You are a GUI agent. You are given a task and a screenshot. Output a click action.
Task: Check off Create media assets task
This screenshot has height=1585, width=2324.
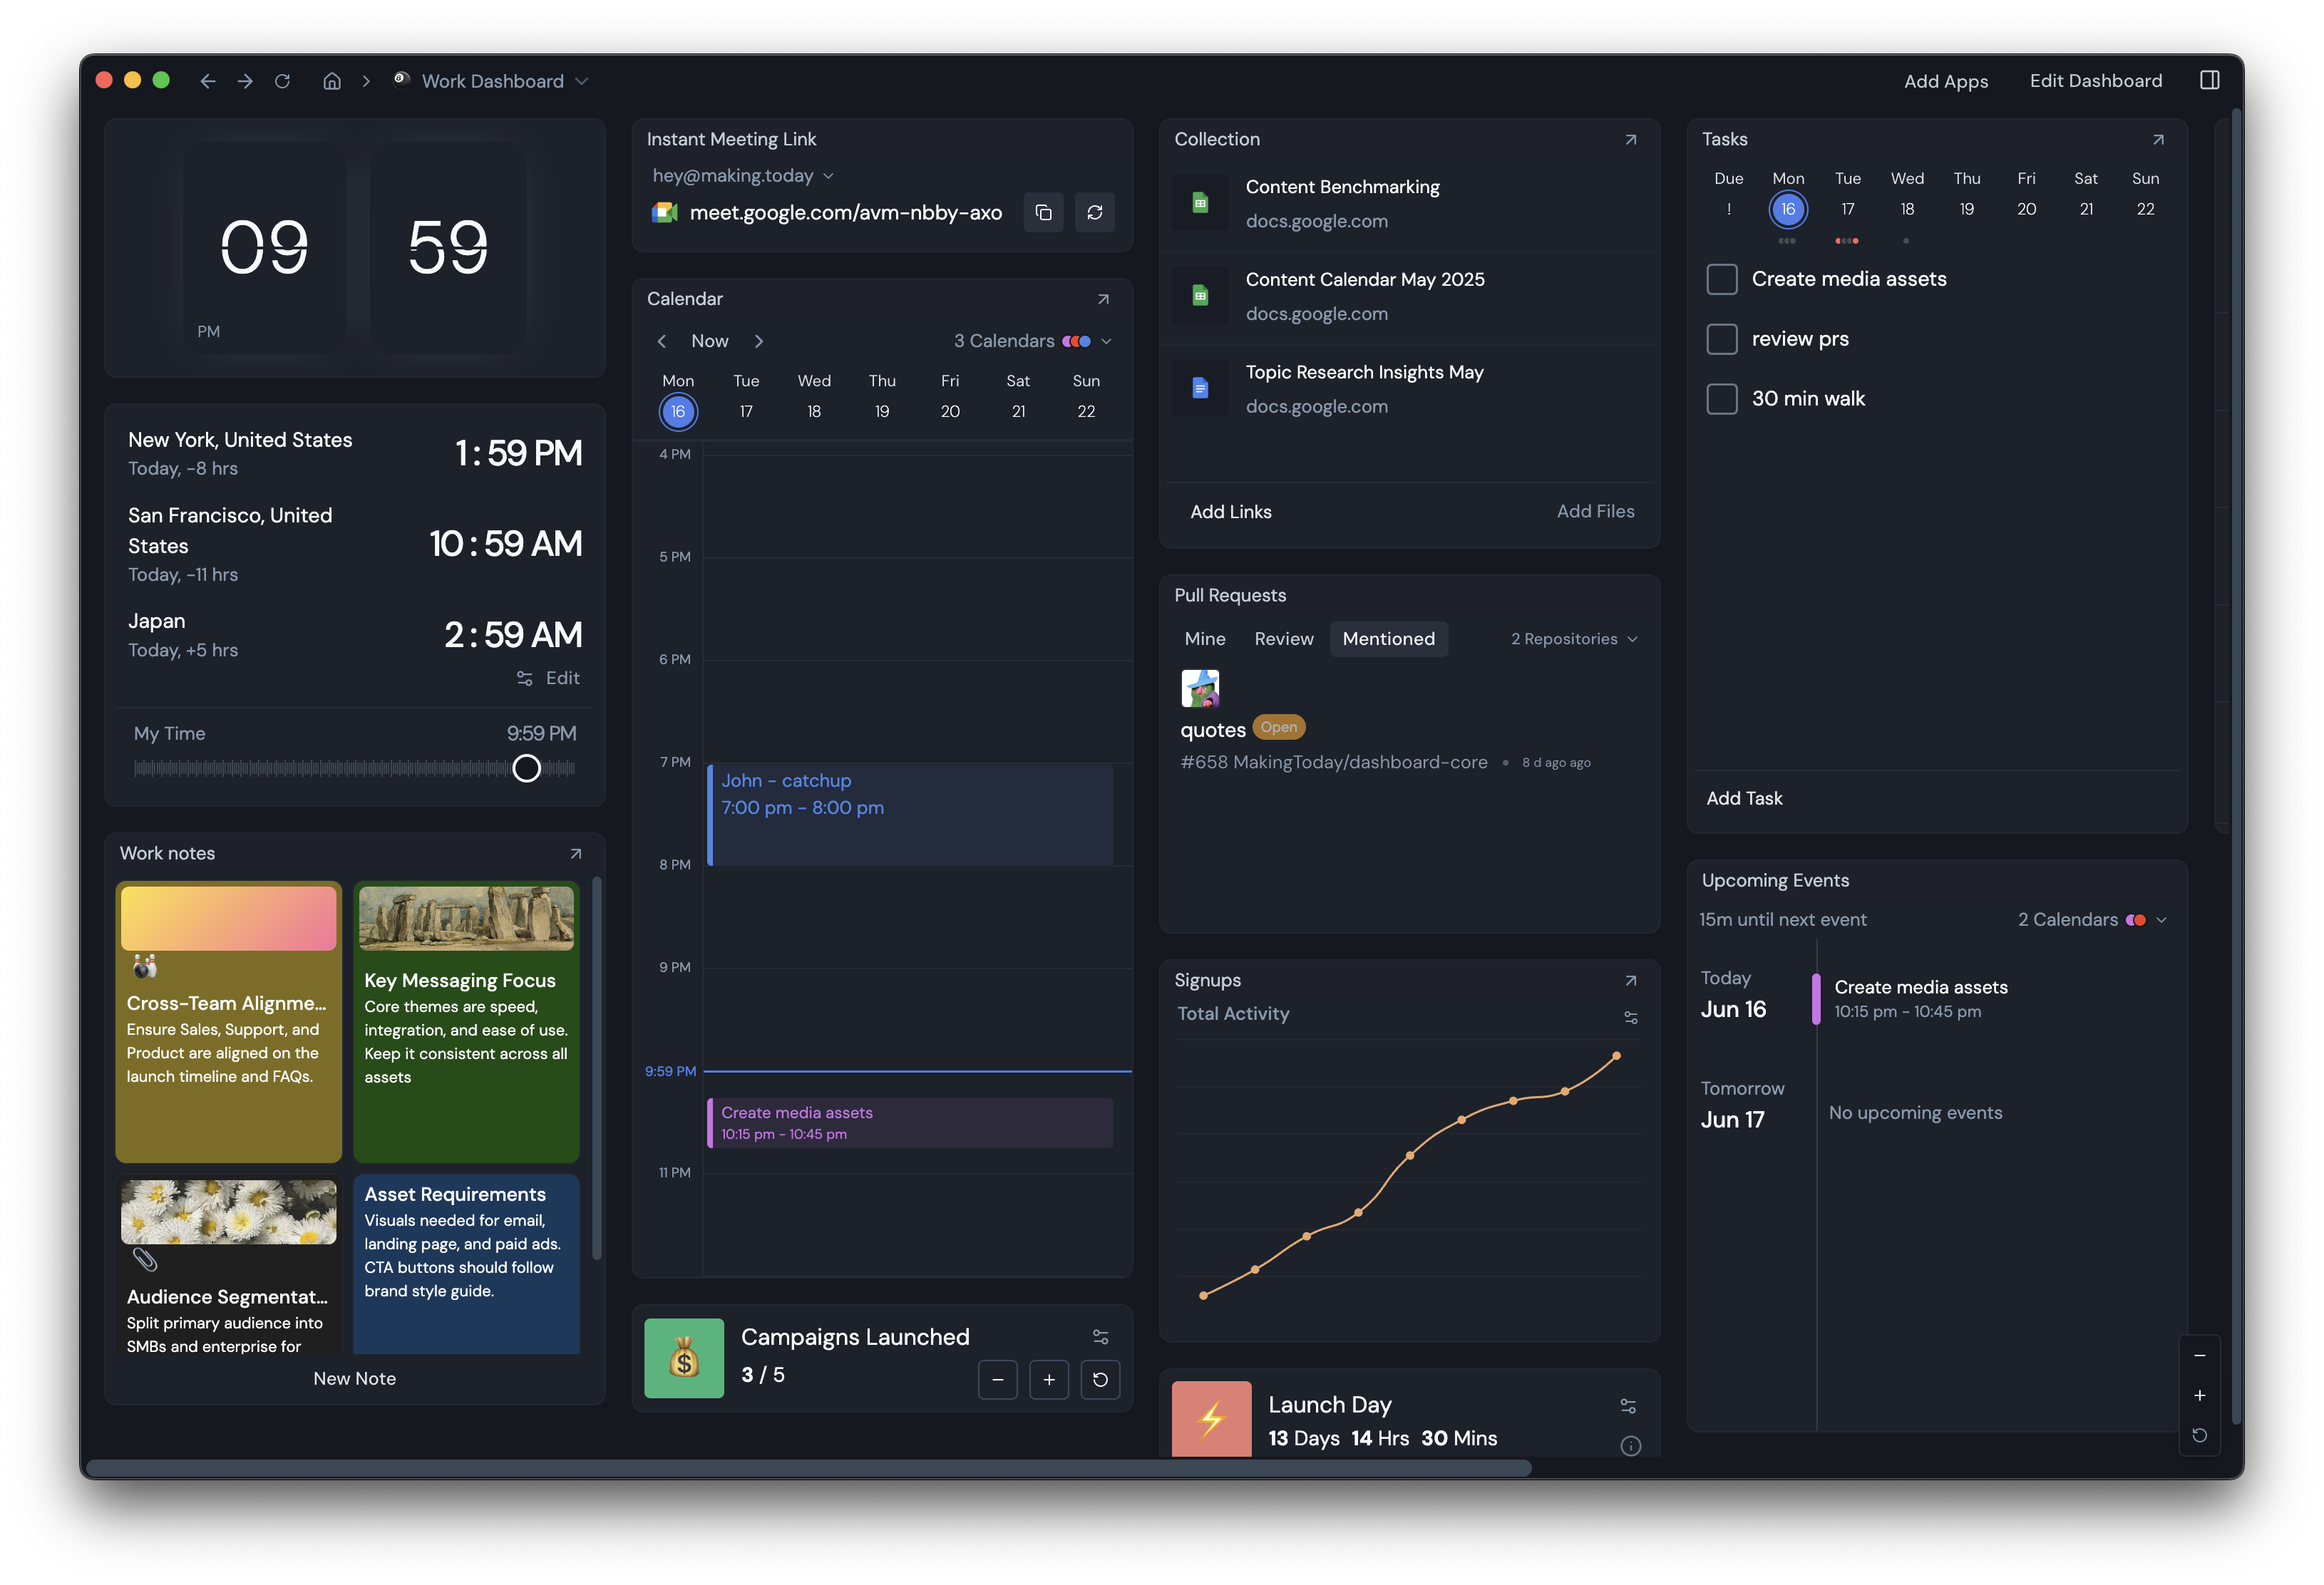(1721, 279)
